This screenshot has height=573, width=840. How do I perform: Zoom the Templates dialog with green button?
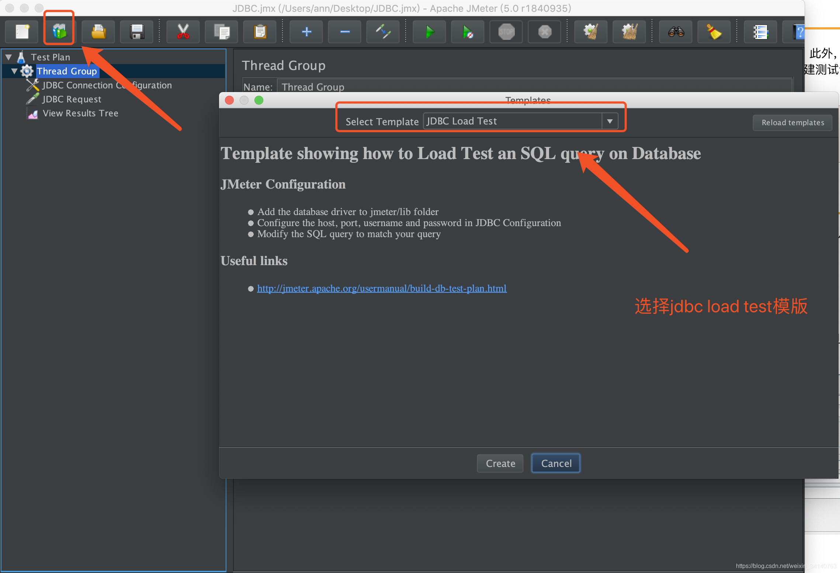[259, 100]
